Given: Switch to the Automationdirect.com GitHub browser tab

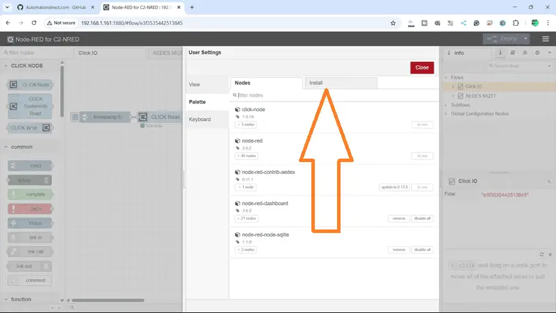Looking at the screenshot, I should [x=56, y=7].
